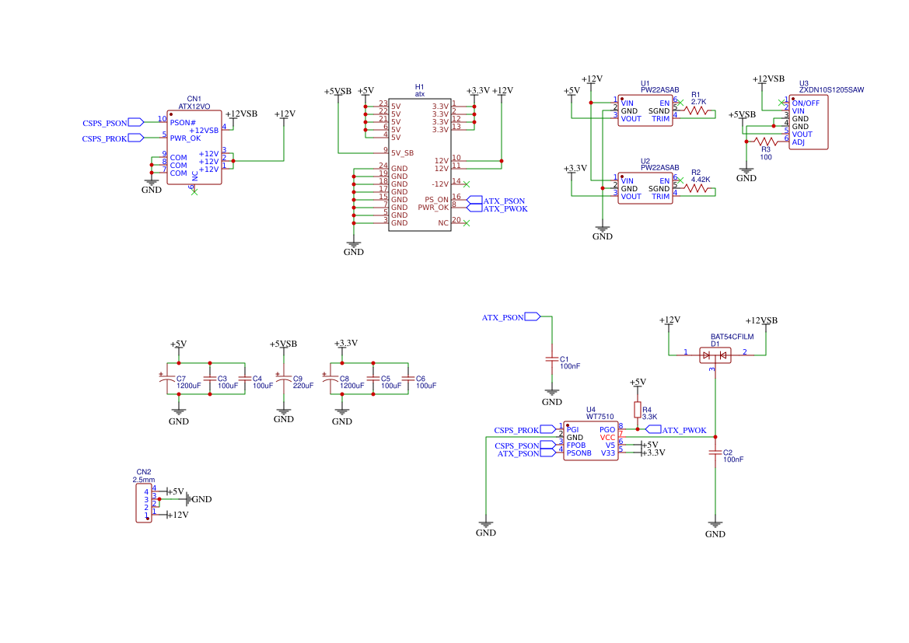Select capacitor C6 100uF

408,379
